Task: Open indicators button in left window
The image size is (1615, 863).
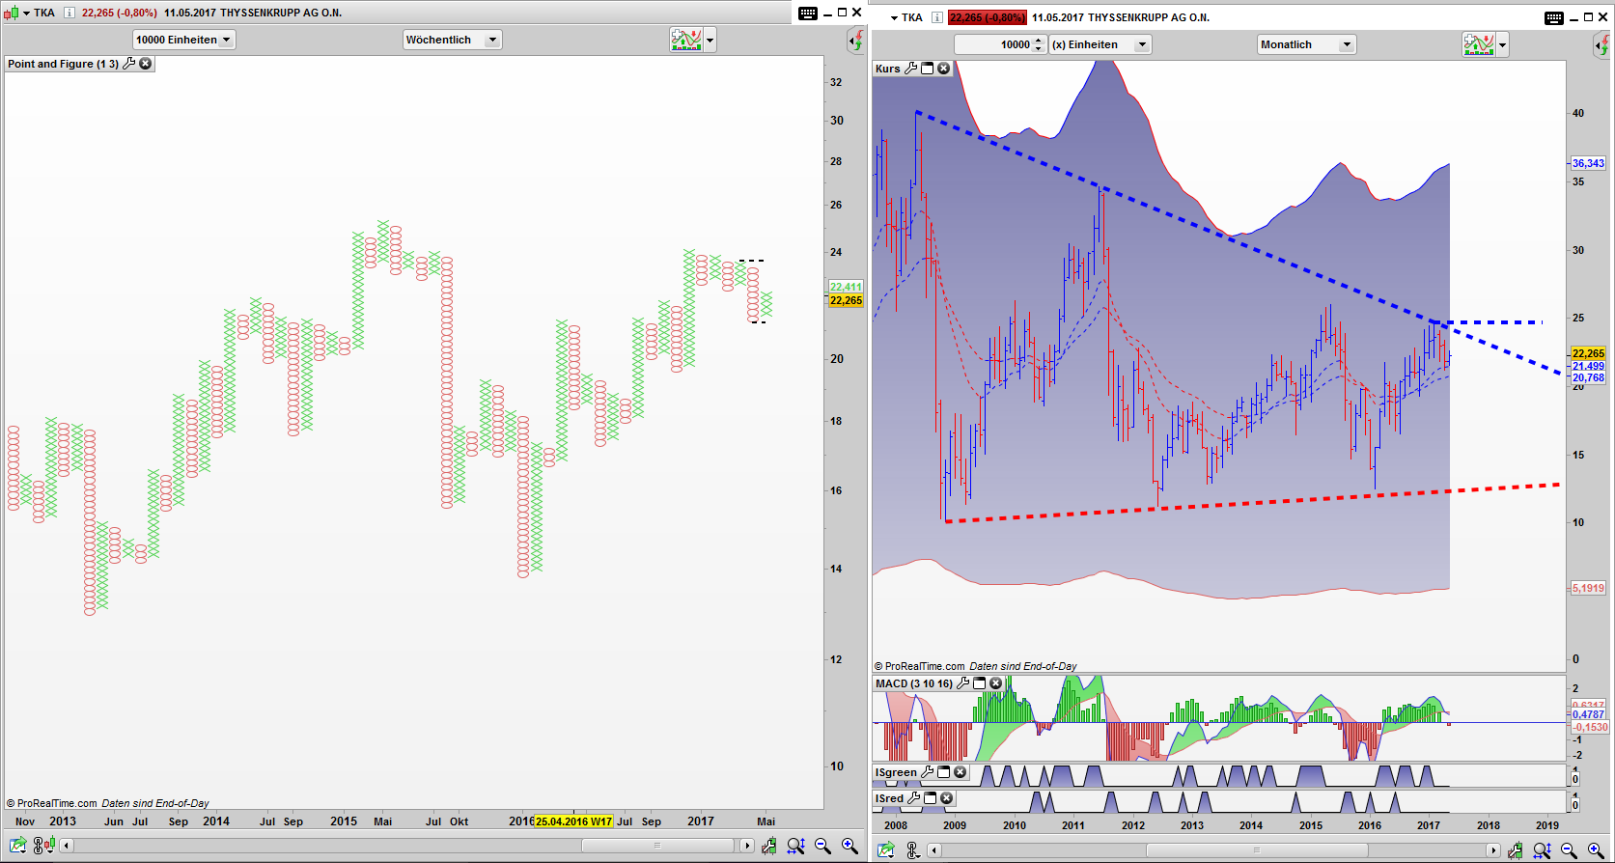Action: point(686,40)
